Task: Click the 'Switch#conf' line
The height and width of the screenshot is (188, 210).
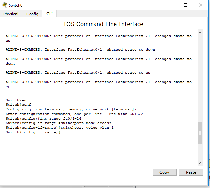Action: tap(18, 105)
